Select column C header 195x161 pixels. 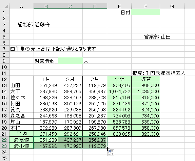click(x=70, y=6)
